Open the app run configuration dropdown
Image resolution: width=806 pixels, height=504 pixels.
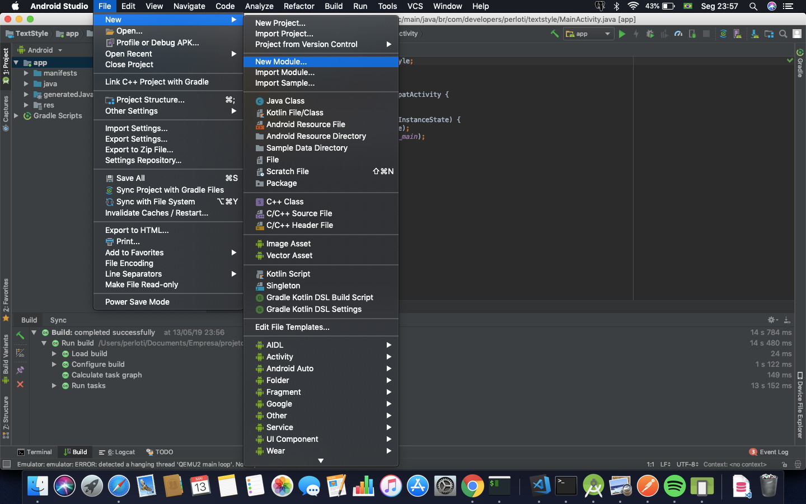tap(588, 34)
